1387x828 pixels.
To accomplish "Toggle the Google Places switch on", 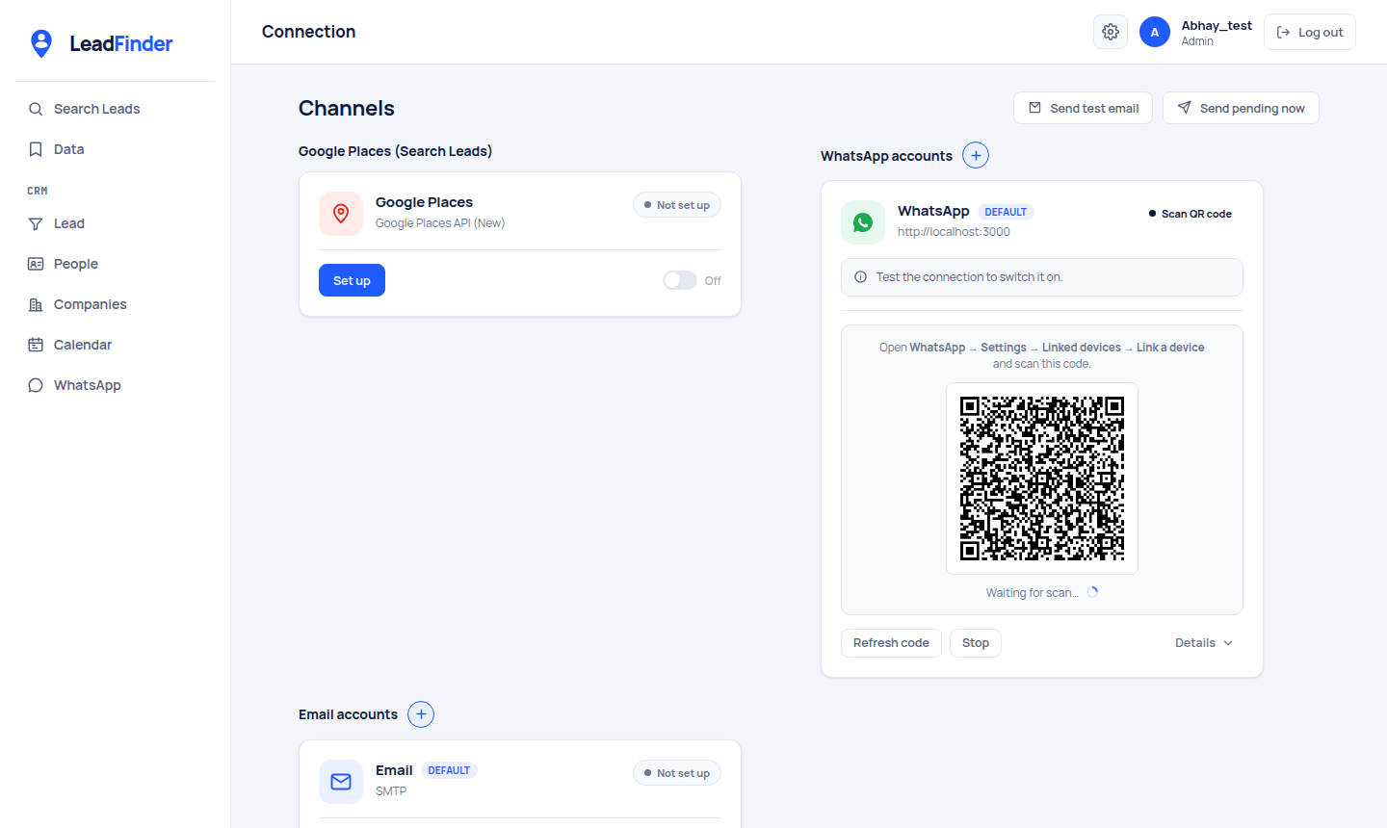I will click(x=680, y=280).
